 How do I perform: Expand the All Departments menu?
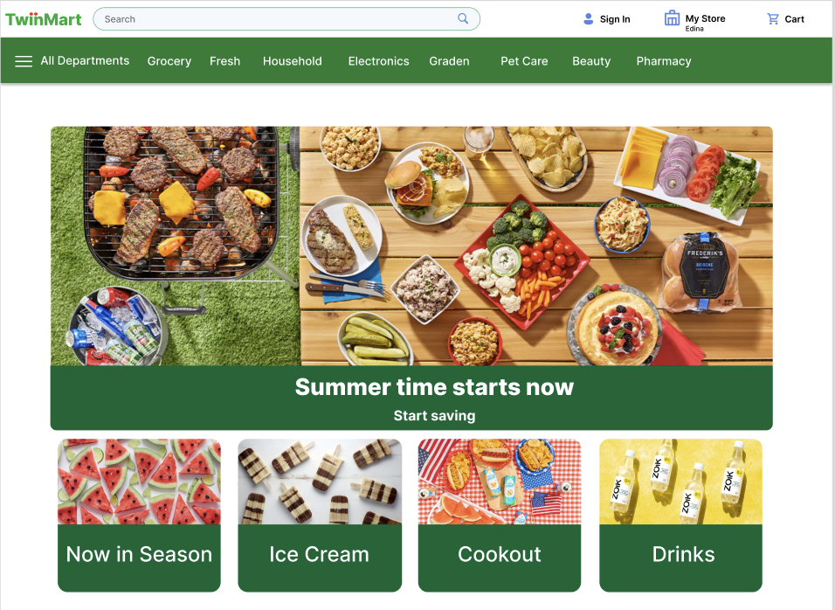point(85,60)
